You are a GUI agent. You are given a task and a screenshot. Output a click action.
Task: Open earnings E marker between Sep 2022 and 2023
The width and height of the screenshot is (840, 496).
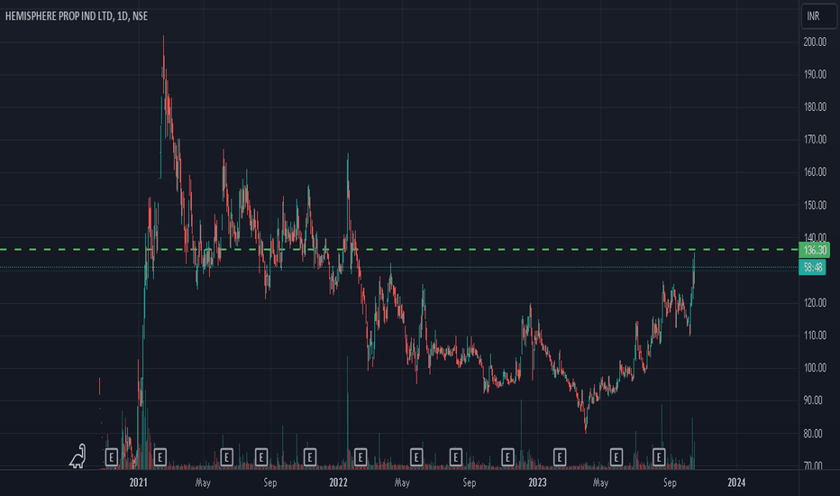pos(507,457)
